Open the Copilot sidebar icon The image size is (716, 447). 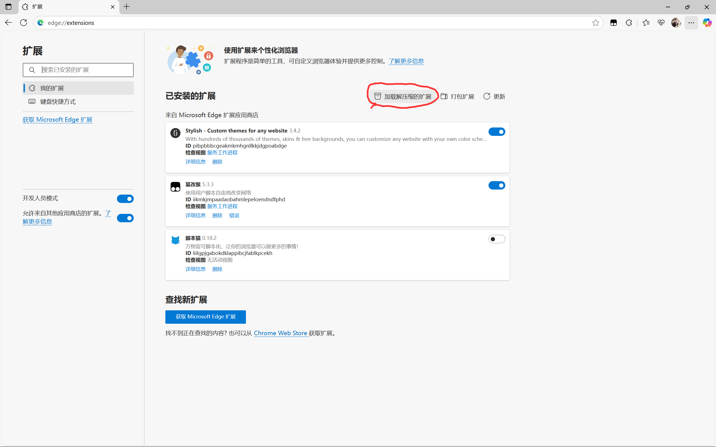(x=707, y=23)
